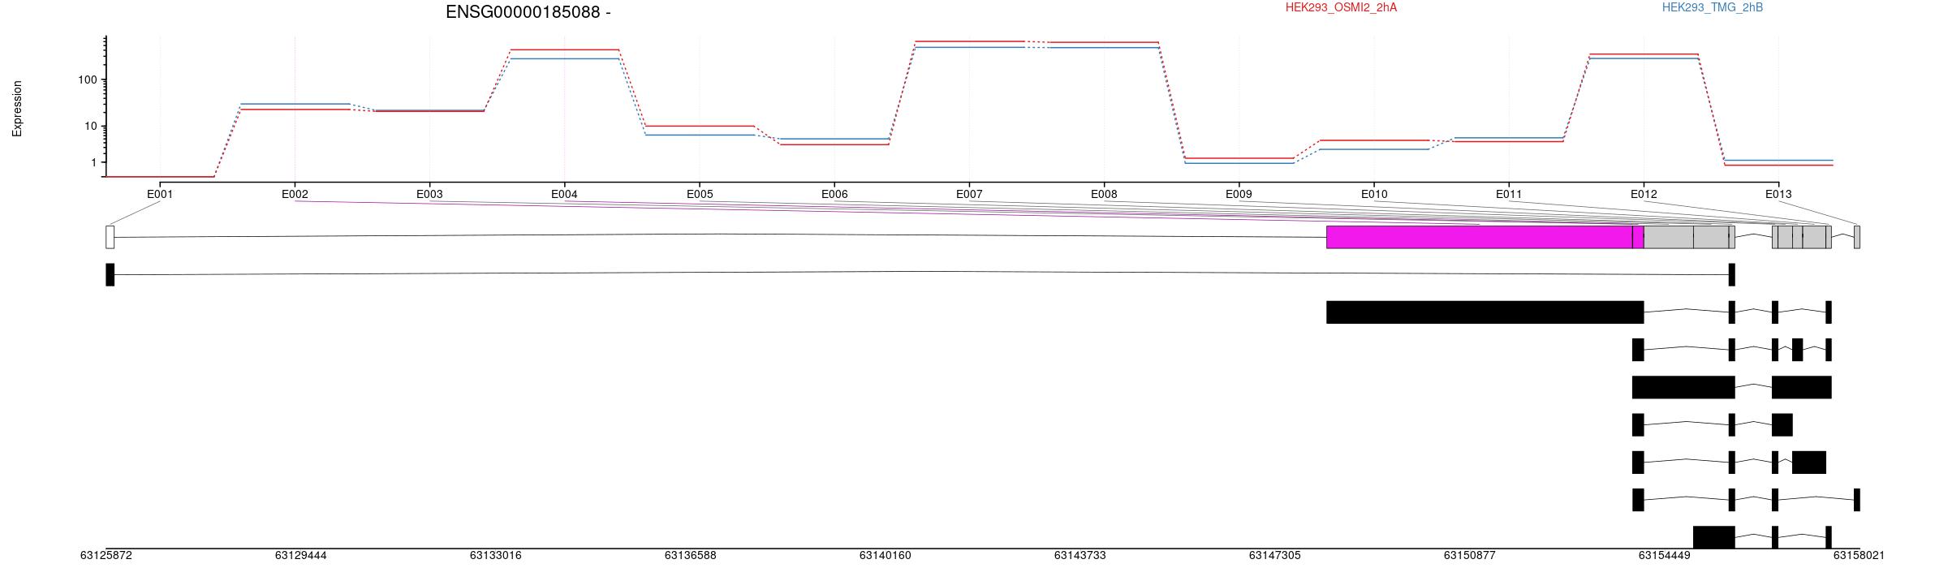The height and width of the screenshot is (568, 1948).
Task: Click genomic coordinate 63154449
Action: tap(1664, 556)
